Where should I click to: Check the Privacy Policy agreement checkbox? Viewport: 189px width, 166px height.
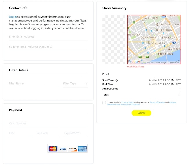[x=104, y=102]
